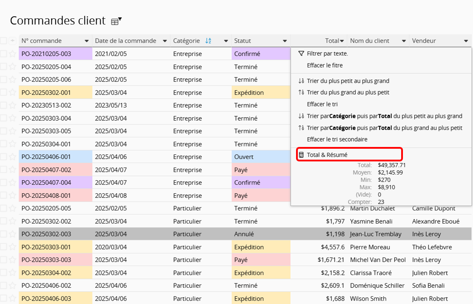Click the purple Confirmé status cell for PO-20250407-004
Image resolution: width=473 pixels, height=304 pixels.
(261, 182)
